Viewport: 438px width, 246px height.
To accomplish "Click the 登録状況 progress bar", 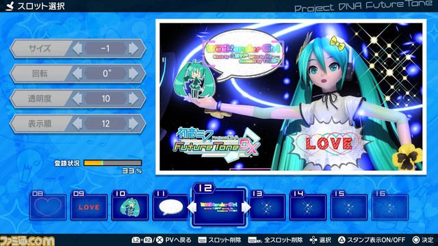I will tap(112, 163).
